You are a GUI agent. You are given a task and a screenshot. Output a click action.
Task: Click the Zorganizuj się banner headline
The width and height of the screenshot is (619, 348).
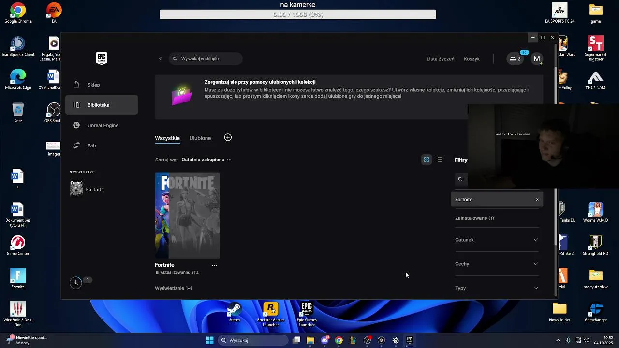tap(260, 82)
